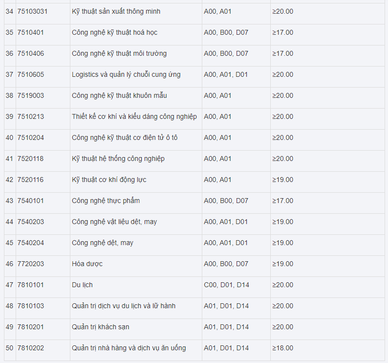Click code 7540203 in row 44

tap(30, 222)
